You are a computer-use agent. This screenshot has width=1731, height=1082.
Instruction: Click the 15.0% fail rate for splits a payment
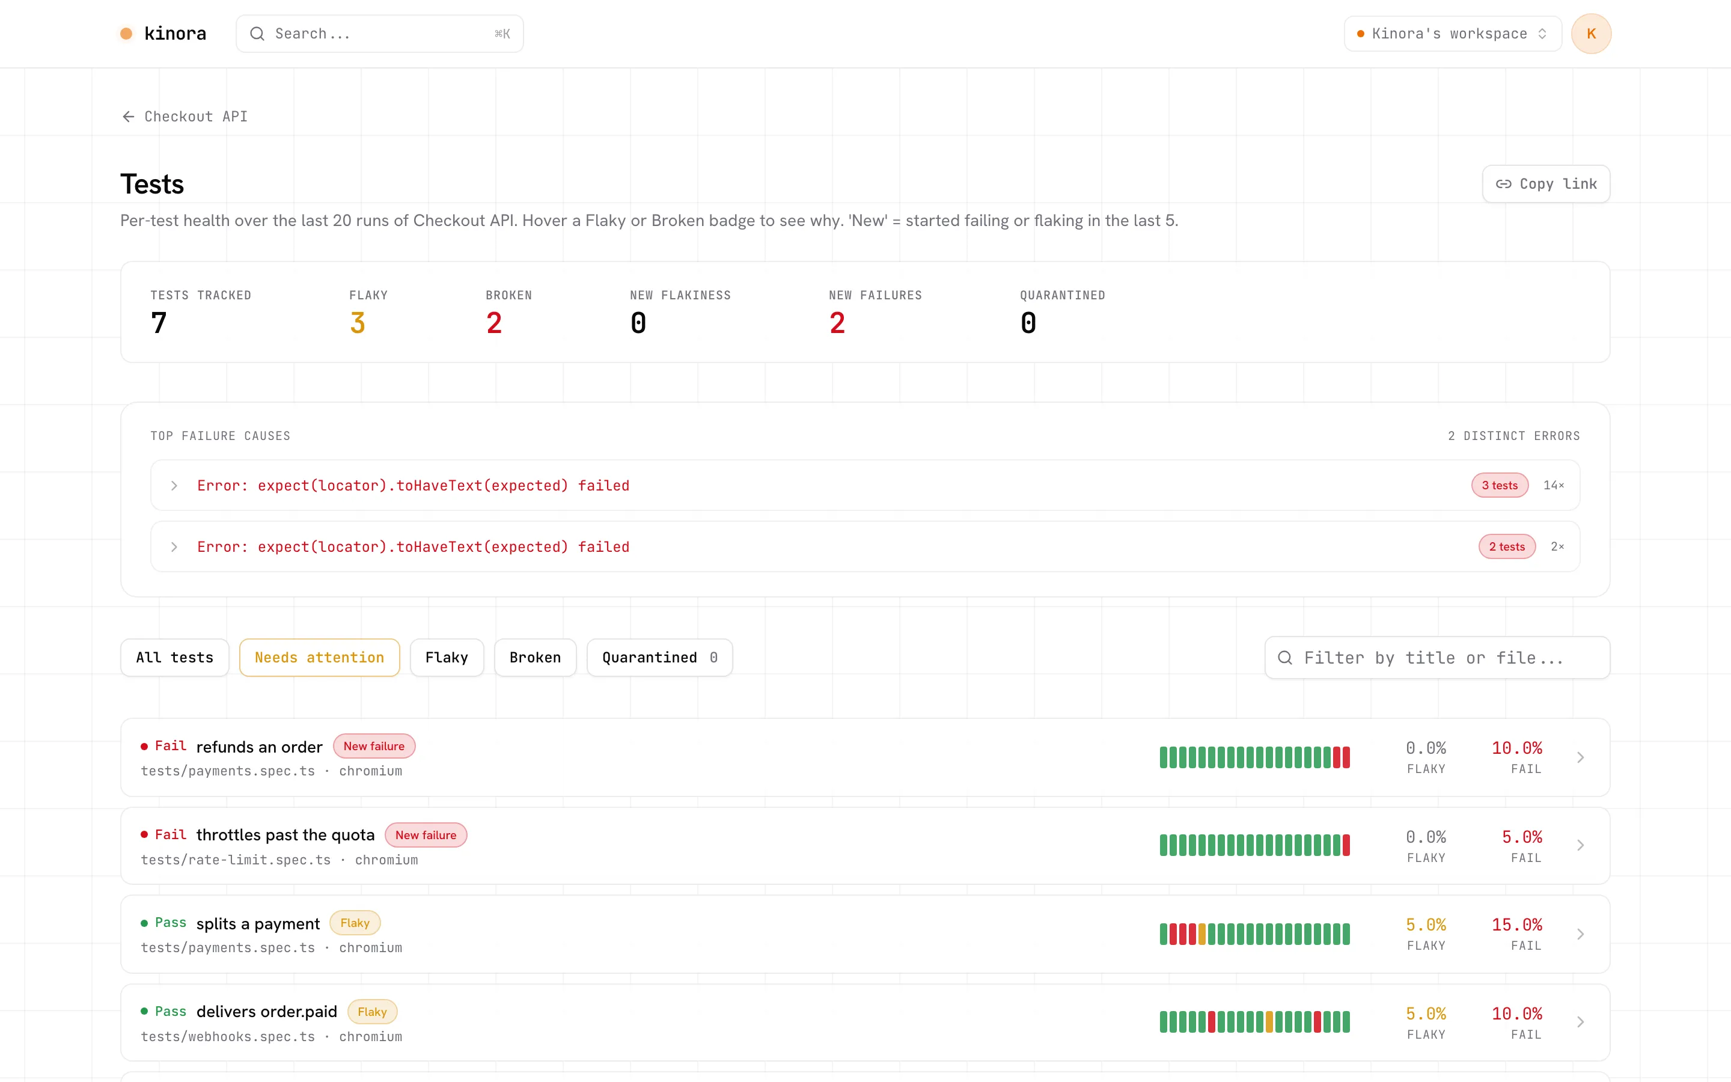(1516, 925)
